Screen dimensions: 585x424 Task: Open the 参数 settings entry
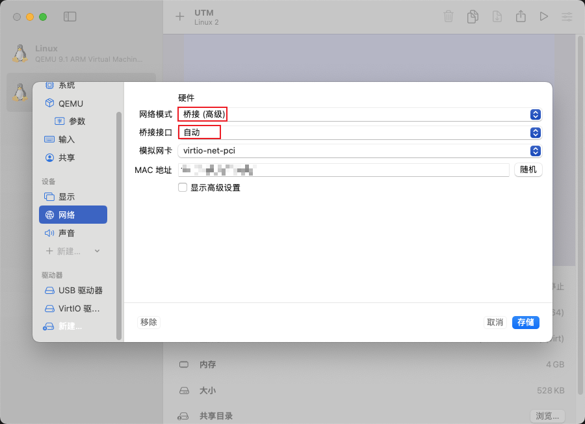coord(72,121)
